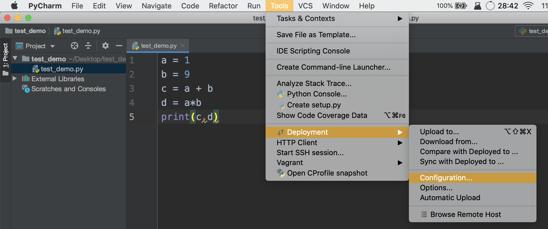This screenshot has height=229, width=548.
Task: Choose Show Code Coverage Data
Action: (337, 116)
